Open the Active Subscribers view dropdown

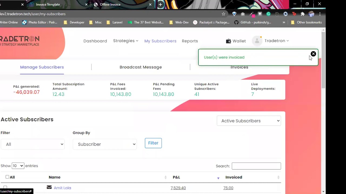coord(249,121)
